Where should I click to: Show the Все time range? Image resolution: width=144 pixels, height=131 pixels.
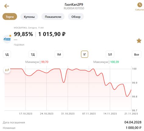point(136,55)
